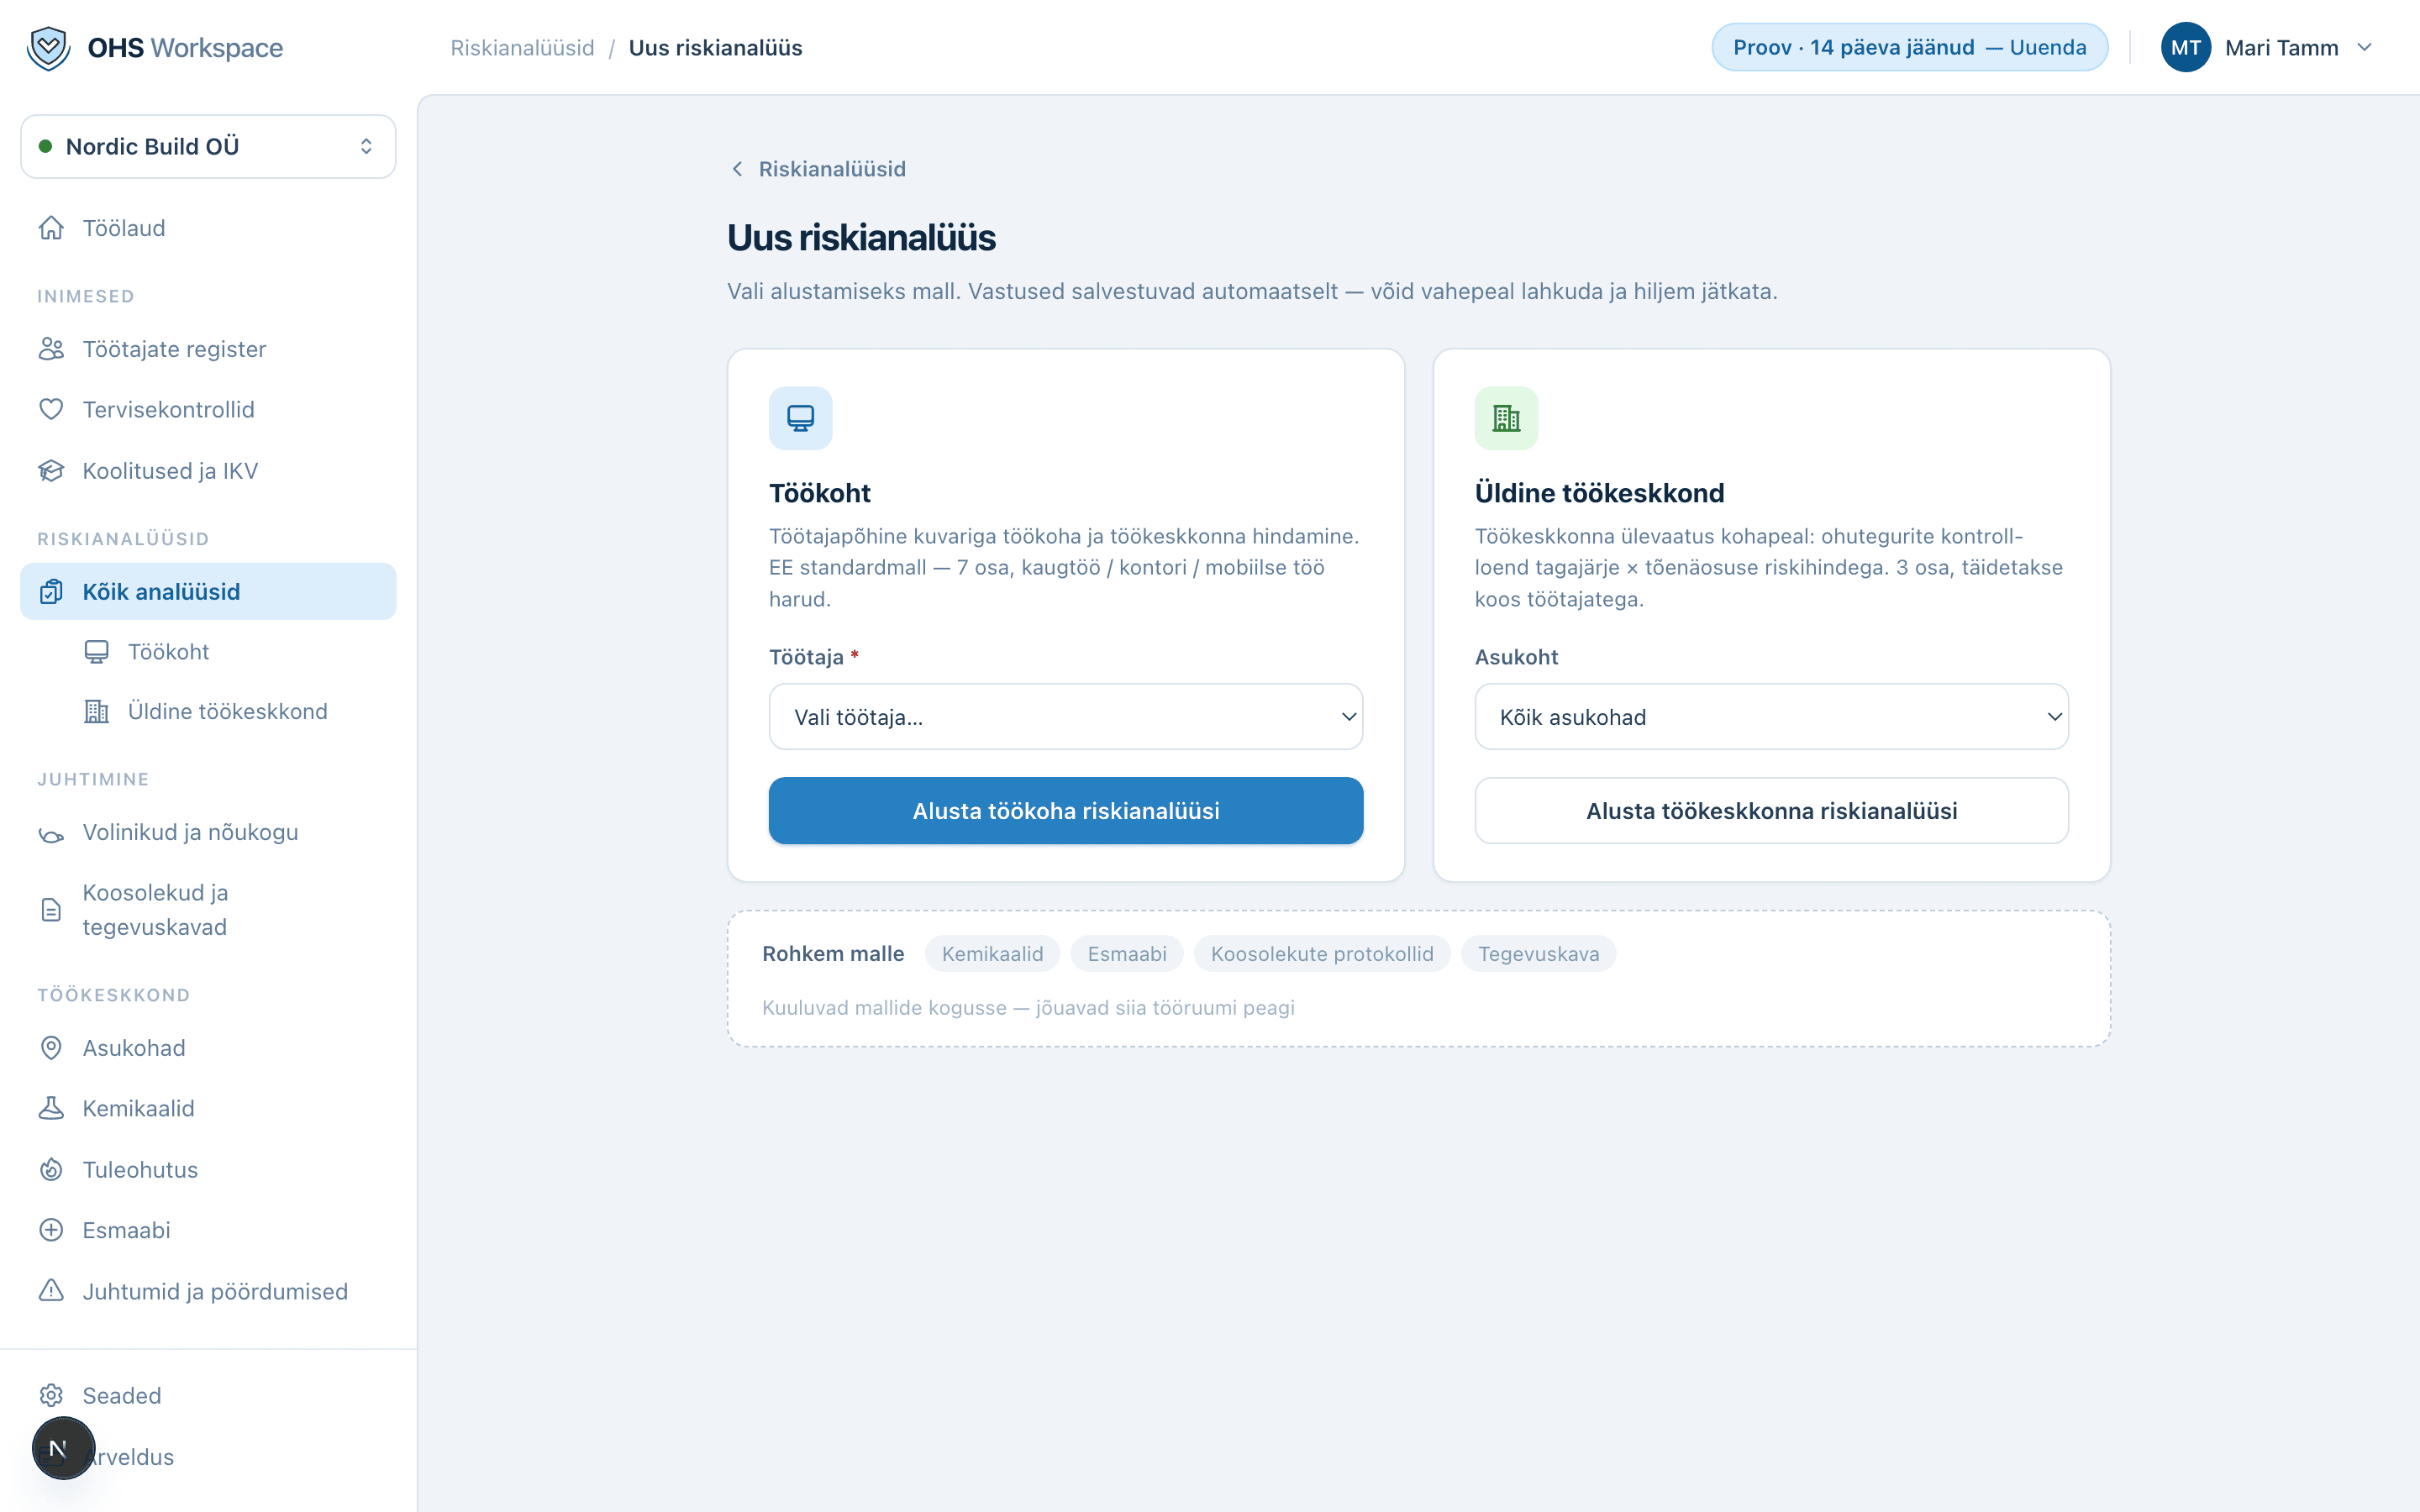Click the Seaded gear icon
The image size is (2420, 1512).
[51, 1395]
